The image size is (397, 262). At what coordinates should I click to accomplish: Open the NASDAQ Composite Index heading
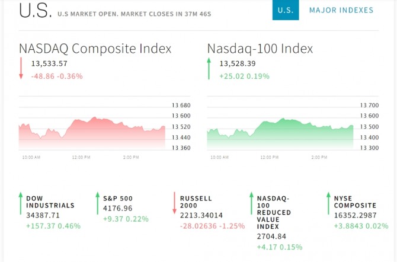(95, 49)
